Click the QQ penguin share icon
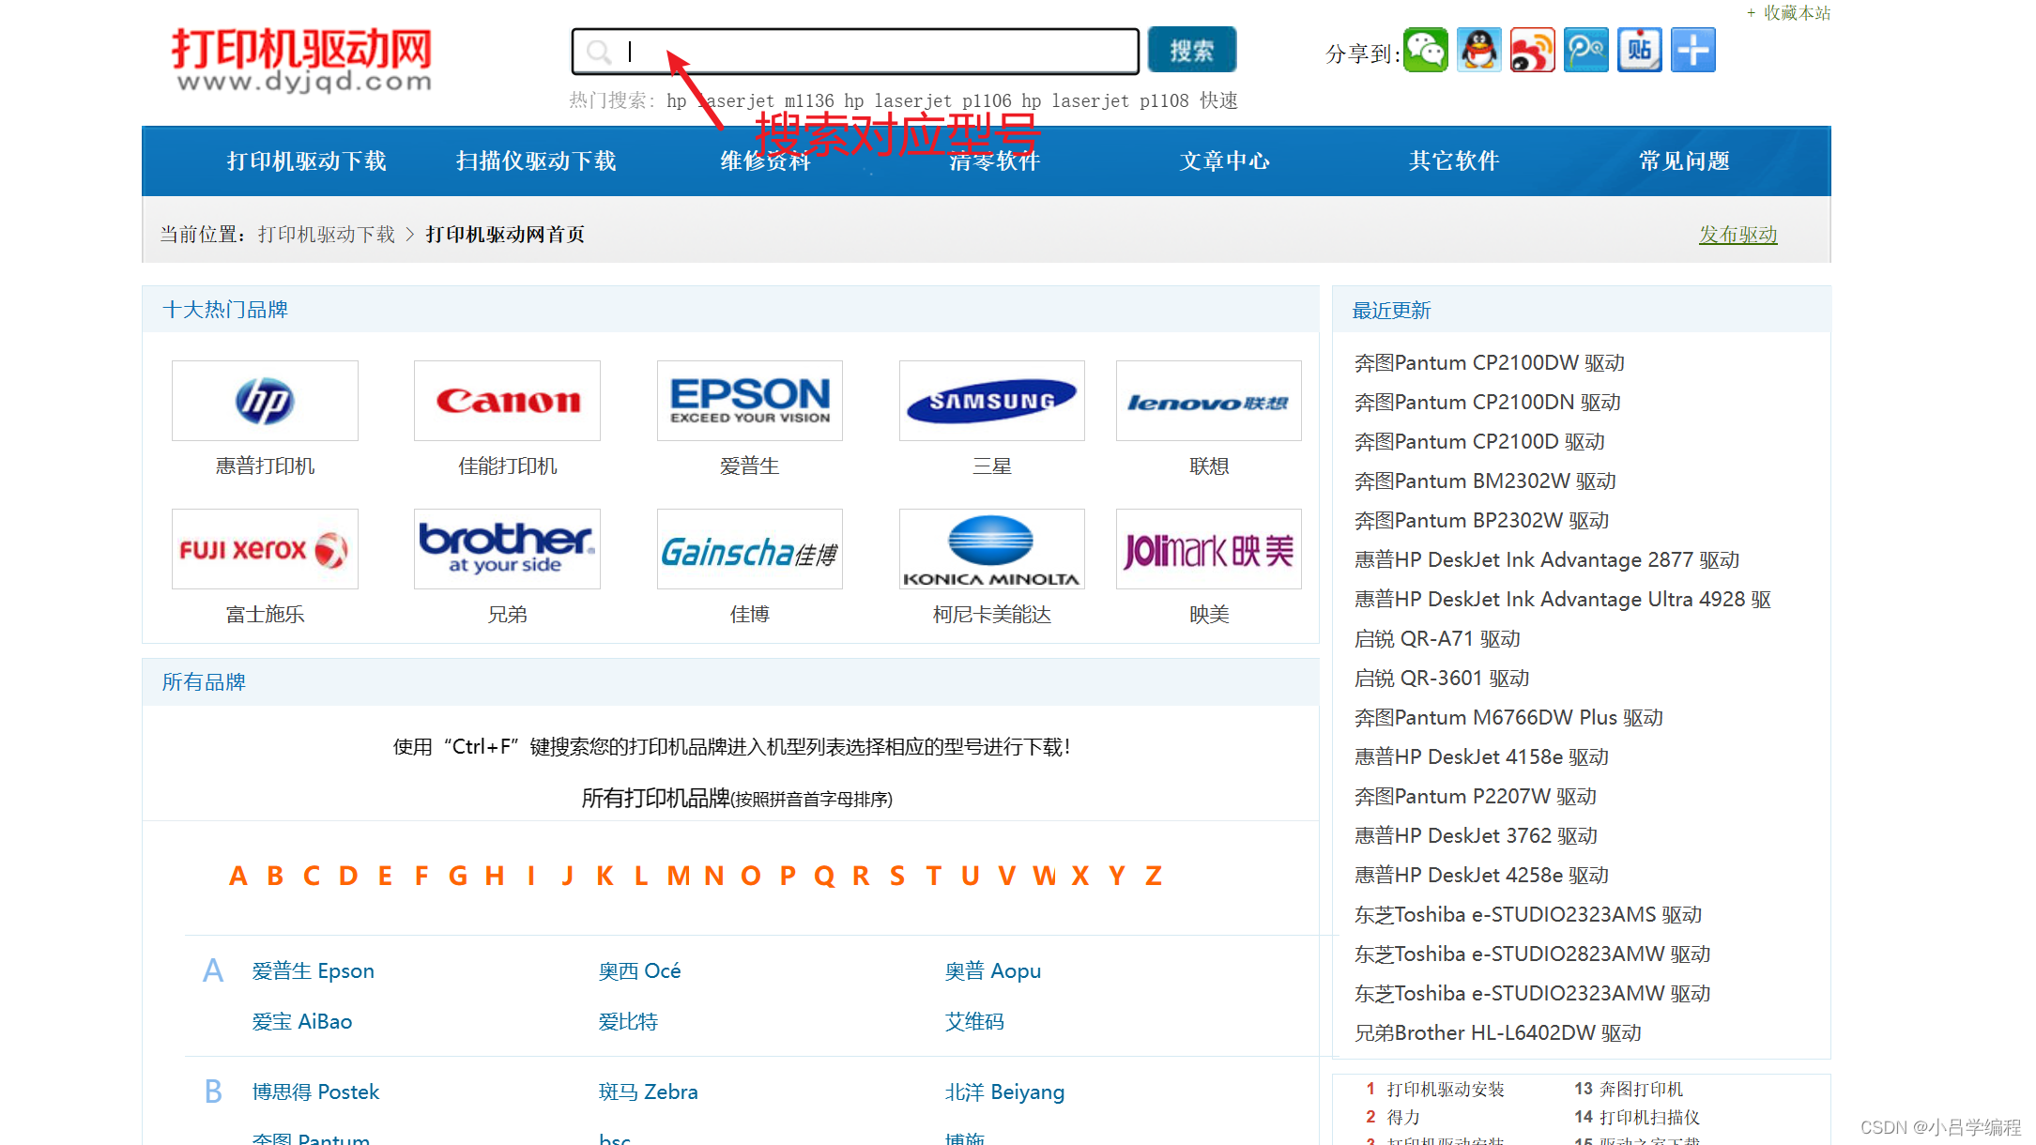Viewport: 2036px width, 1145px height. coord(1478,51)
